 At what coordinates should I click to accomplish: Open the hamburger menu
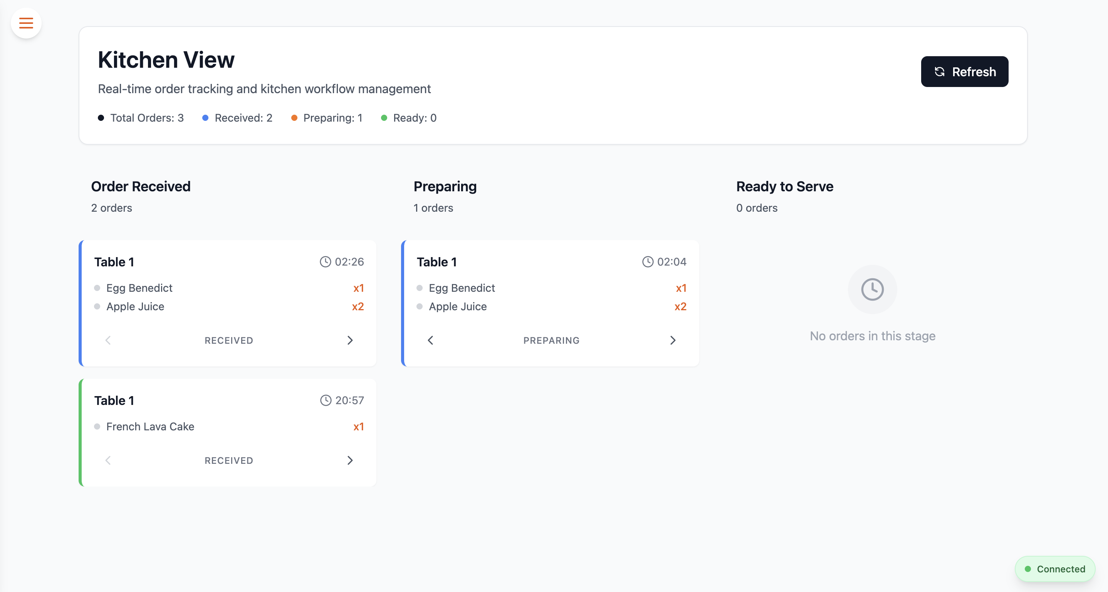pos(26,23)
